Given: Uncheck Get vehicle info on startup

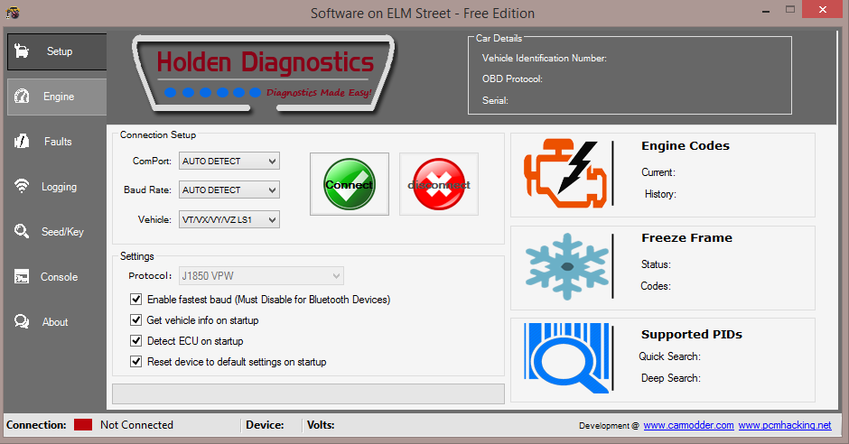Looking at the screenshot, I should click(x=135, y=320).
